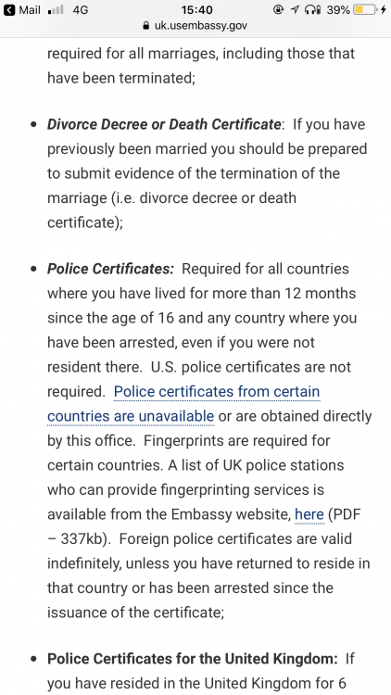
Task: Tap the padlock icon beside the URL
Action: tap(145, 26)
